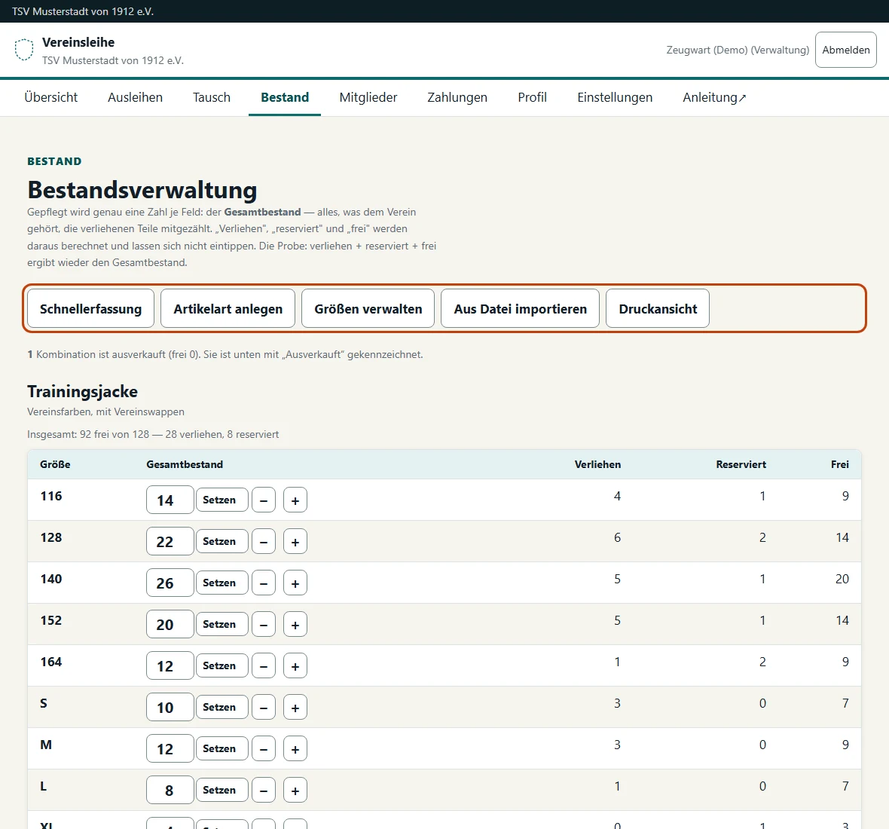Click the Frei column header
Screen dimensions: 889x829
840,464
